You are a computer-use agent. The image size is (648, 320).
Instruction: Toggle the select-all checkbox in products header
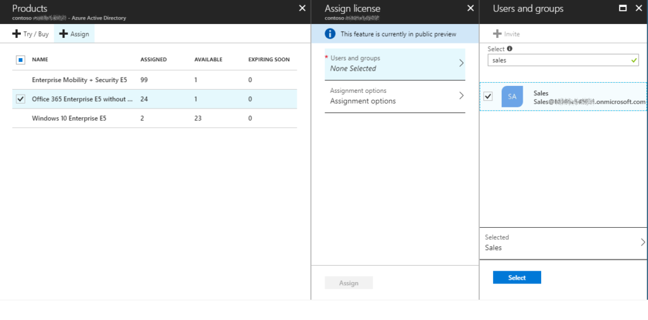coord(20,60)
